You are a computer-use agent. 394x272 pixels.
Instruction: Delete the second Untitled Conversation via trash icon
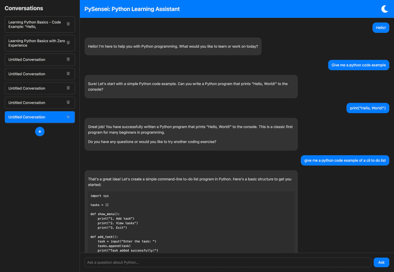coord(68,74)
